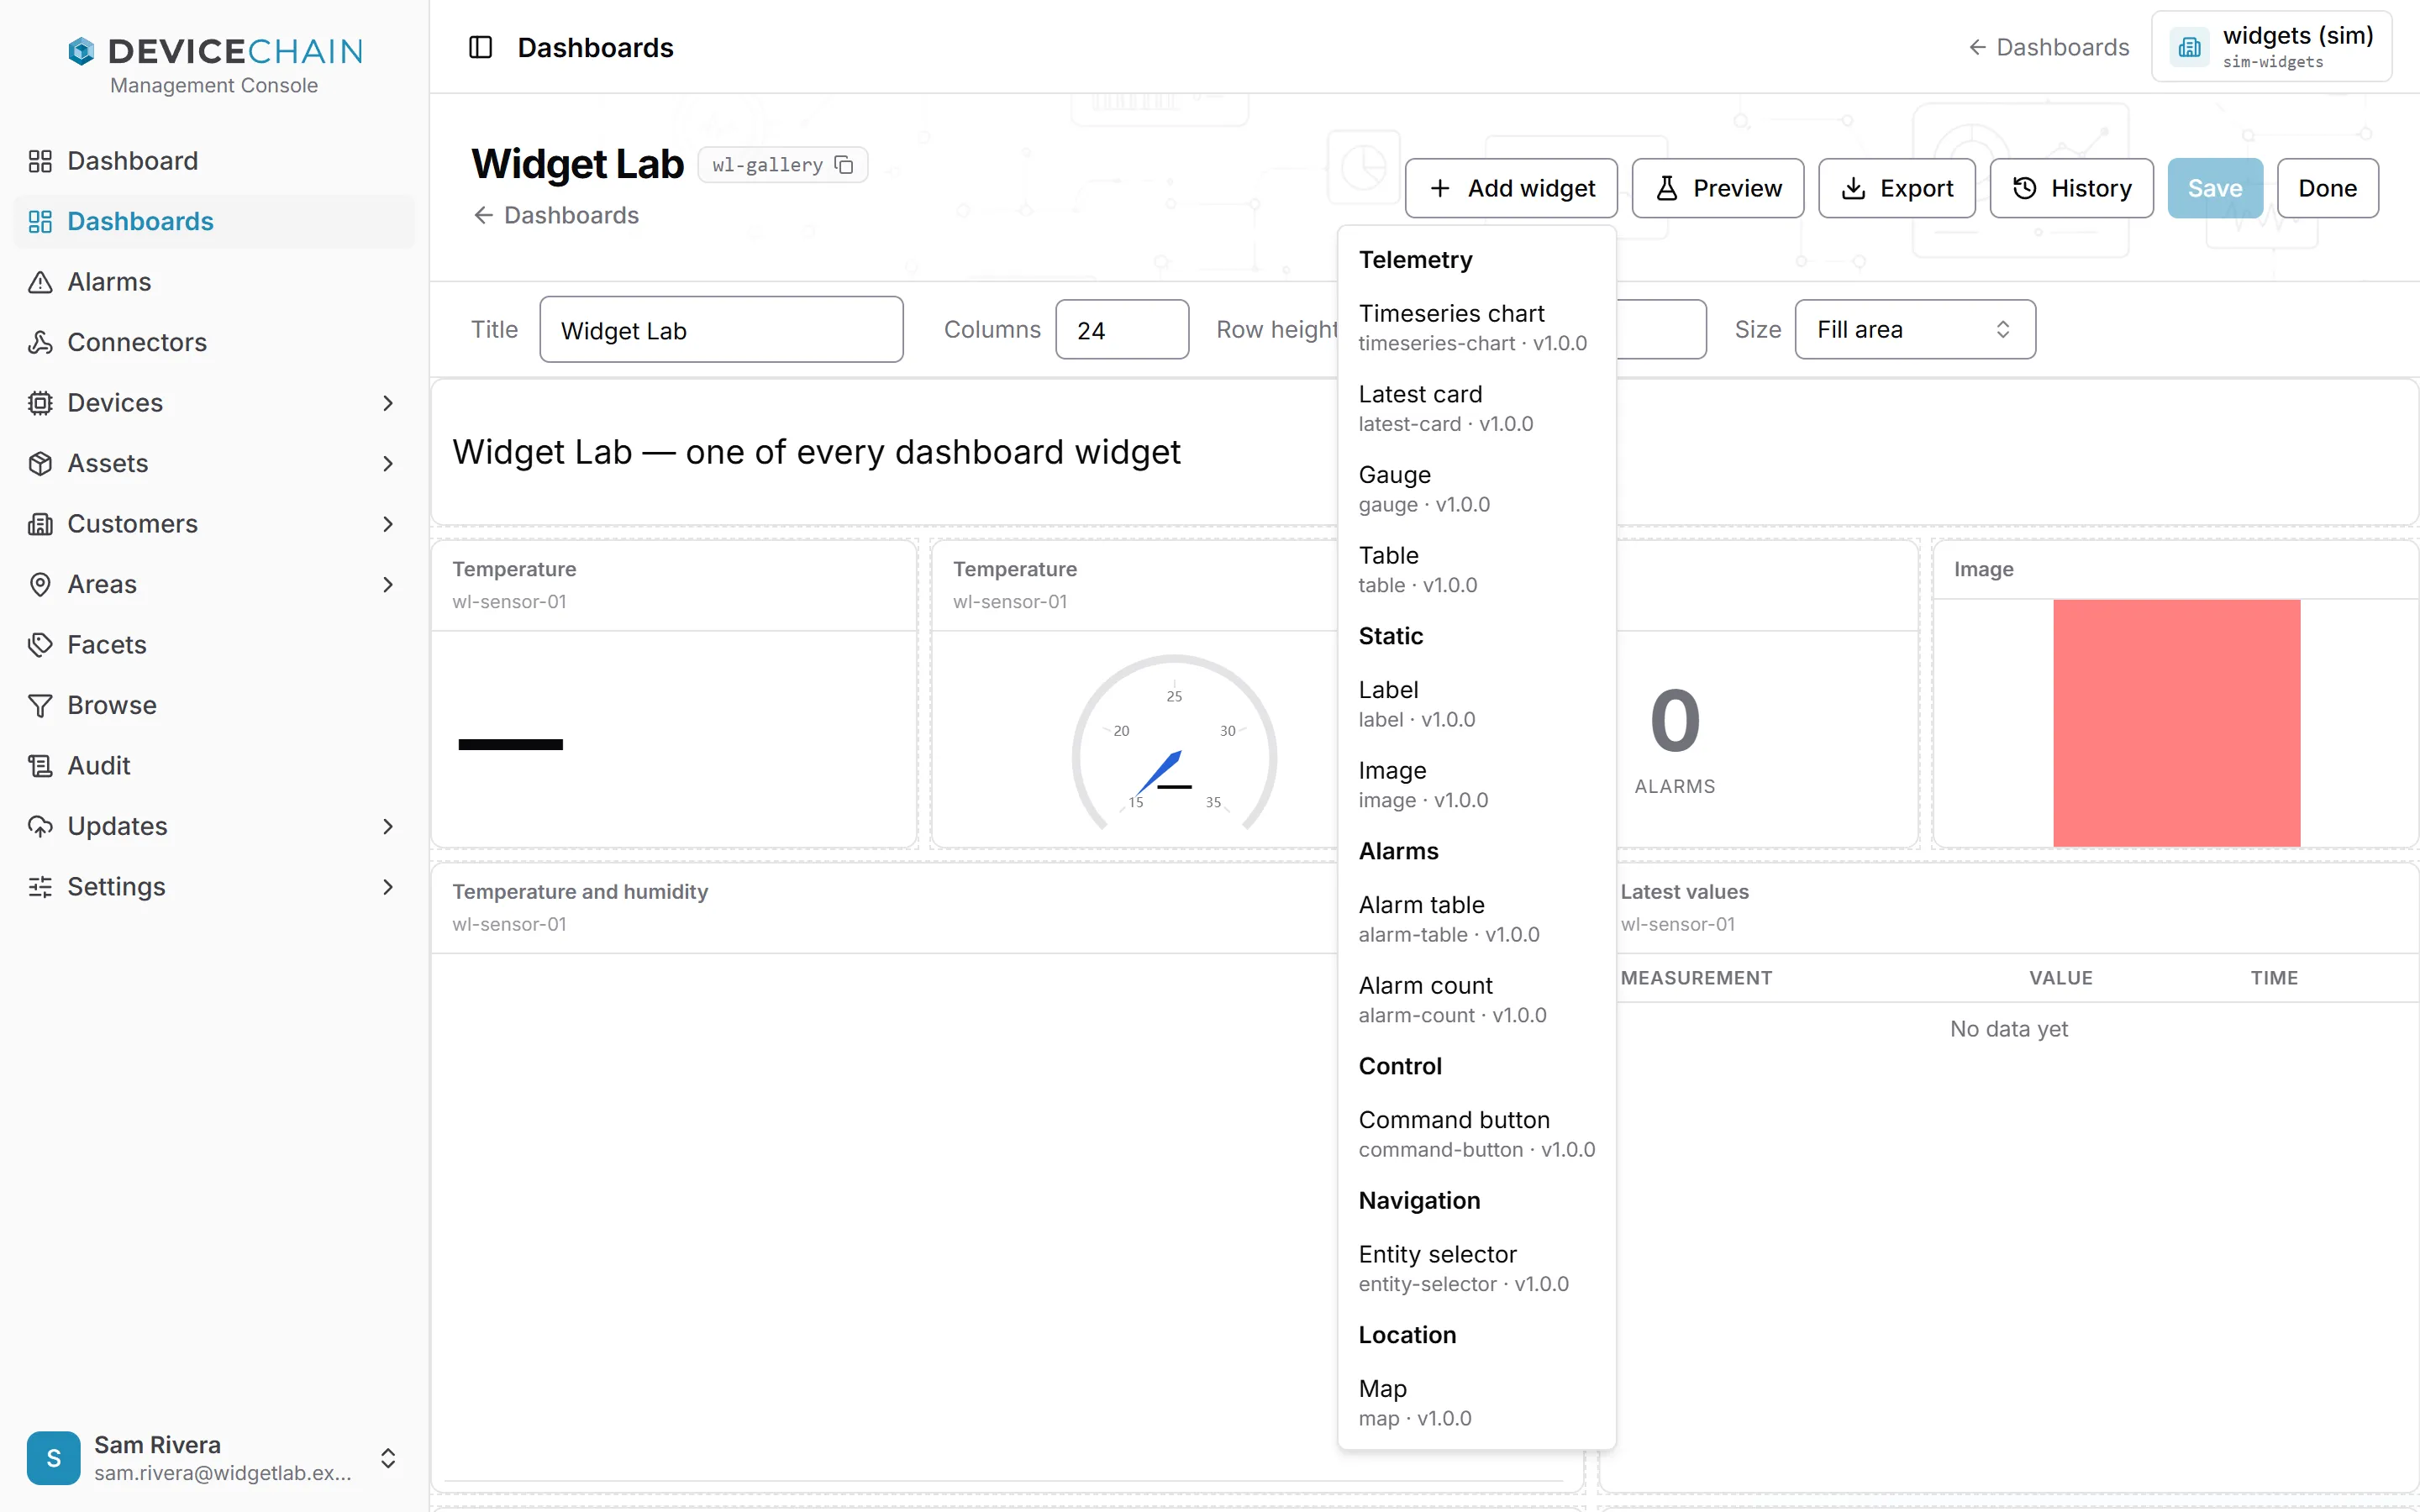Choose Latest card widget option
Image resolution: width=2420 pixels, height=1512 pixels.
[x=1476, y=408]
